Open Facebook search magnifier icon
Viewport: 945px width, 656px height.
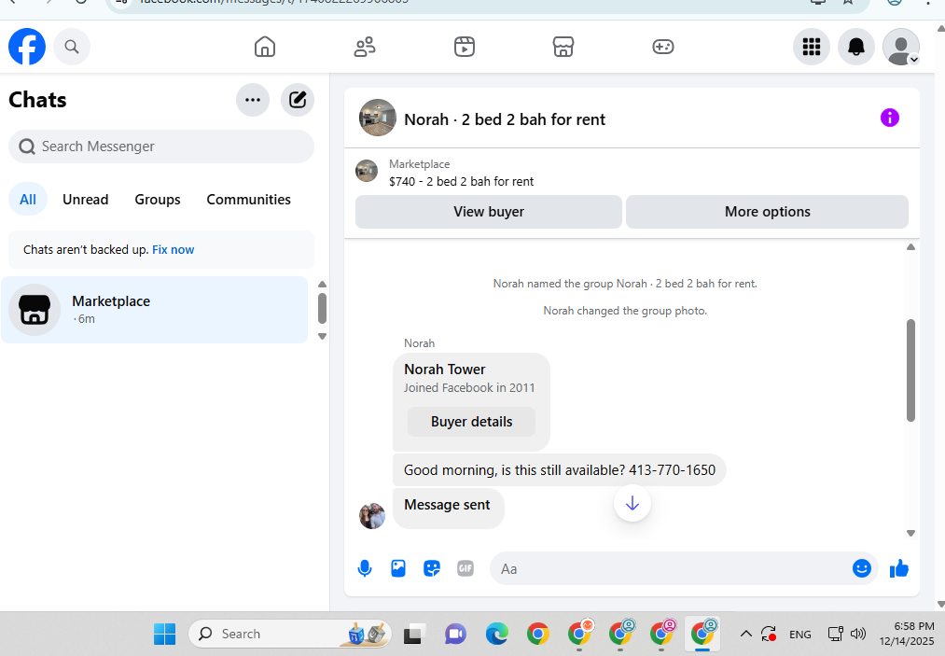(x=72, y=47)
